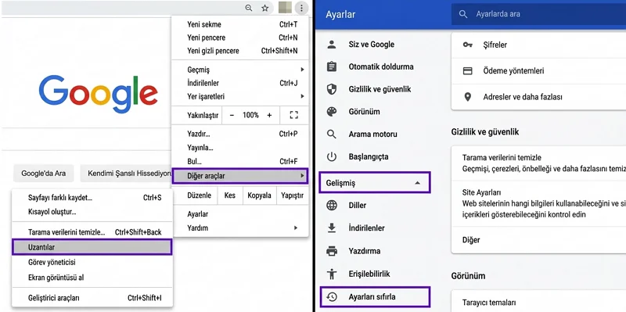Open the Chrome three-dot menu button

pos(302,8)
